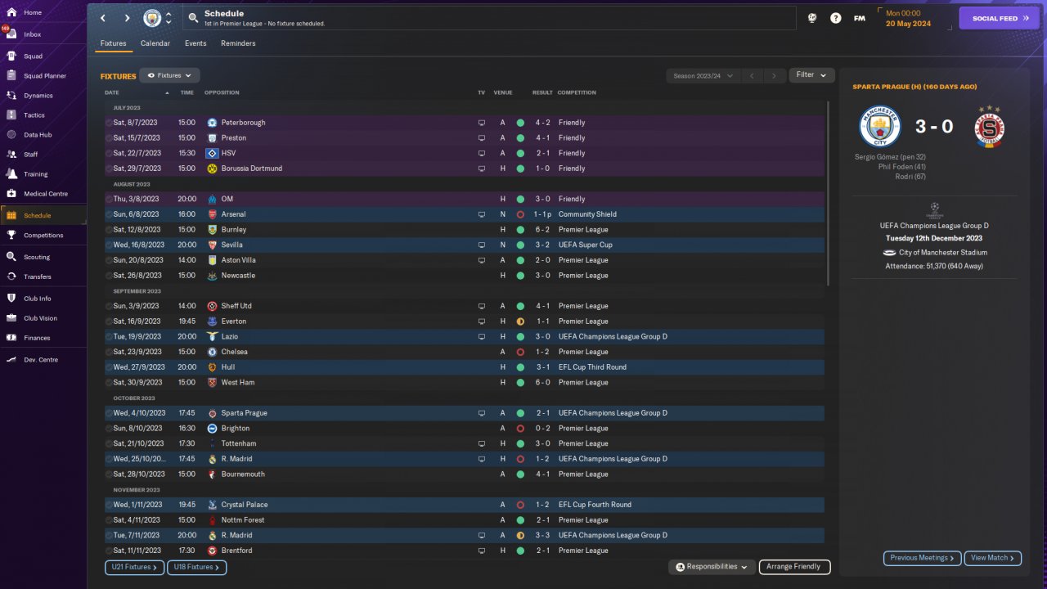Open the Inbox from the sidebar
The image size is (1047, 589).
pyautogui.click(x=32, y=34)
